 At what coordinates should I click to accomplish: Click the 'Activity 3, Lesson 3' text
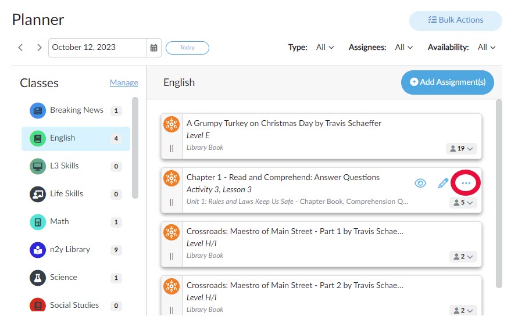[x=219, y=189]
